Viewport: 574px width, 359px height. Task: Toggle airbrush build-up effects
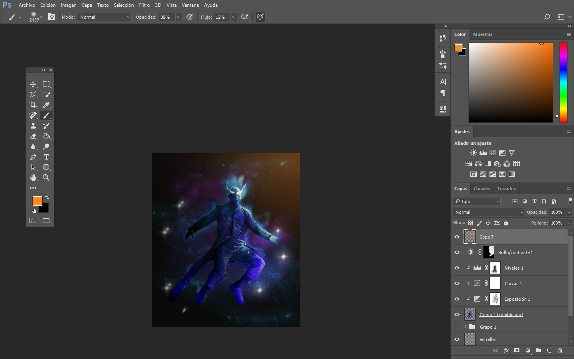245,17
